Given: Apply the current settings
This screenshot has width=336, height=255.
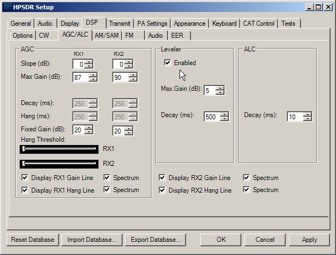Looking at the screenshot, I should coord(309,240).
